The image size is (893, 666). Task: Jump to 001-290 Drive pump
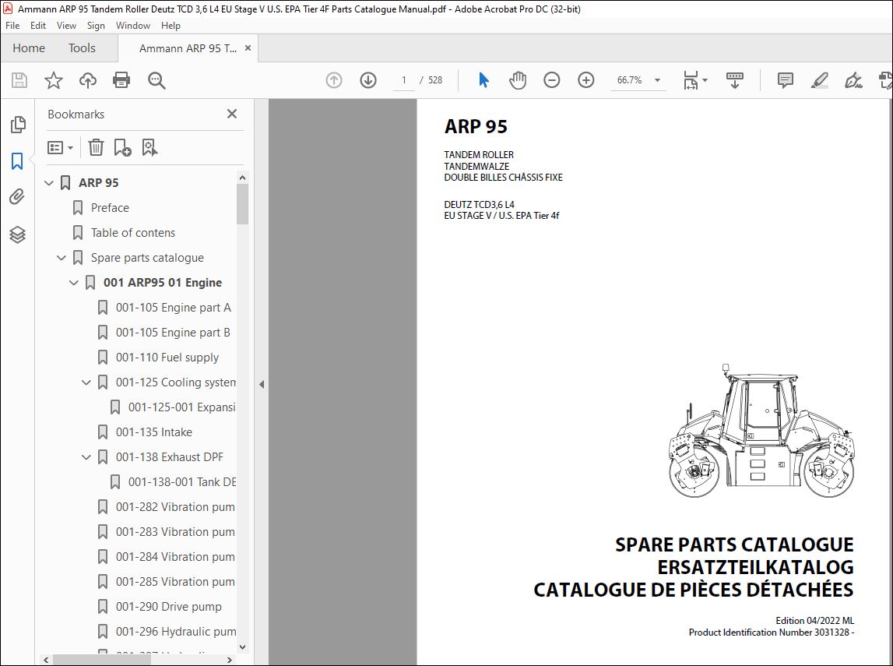click(x=169, y=607)
